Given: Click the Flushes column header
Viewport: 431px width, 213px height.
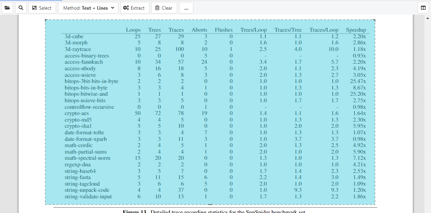Looking at the screenshot, I should [224, 30].
